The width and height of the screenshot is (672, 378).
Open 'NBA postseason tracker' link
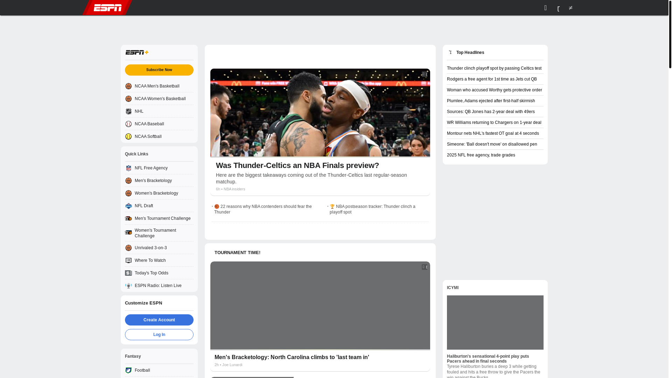(372, 209)
